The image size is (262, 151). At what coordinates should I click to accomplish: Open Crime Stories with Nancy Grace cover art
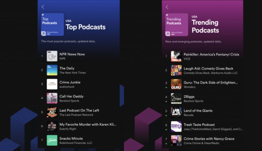coord(176,141)
